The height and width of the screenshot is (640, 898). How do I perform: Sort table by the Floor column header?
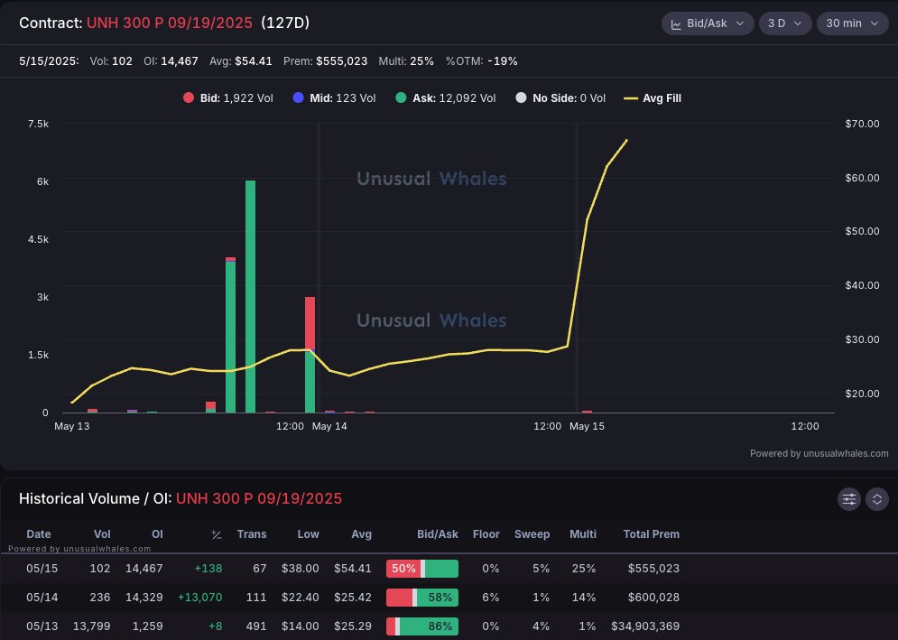[486, 534]
